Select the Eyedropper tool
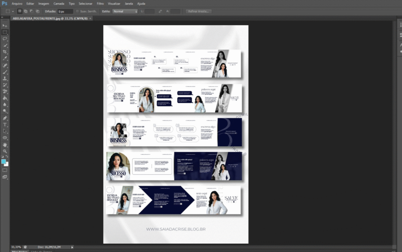The width and height of the screenshot is (402, 252). (x=5, y=59)
